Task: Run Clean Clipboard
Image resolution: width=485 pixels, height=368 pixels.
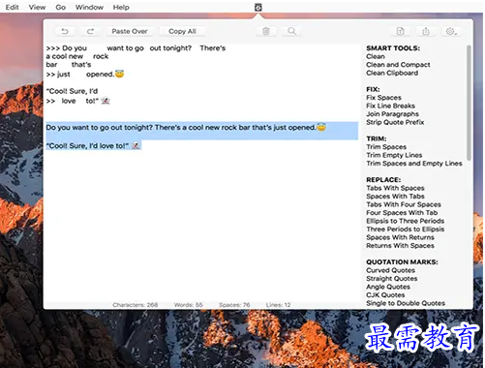Action: point(392,73)
